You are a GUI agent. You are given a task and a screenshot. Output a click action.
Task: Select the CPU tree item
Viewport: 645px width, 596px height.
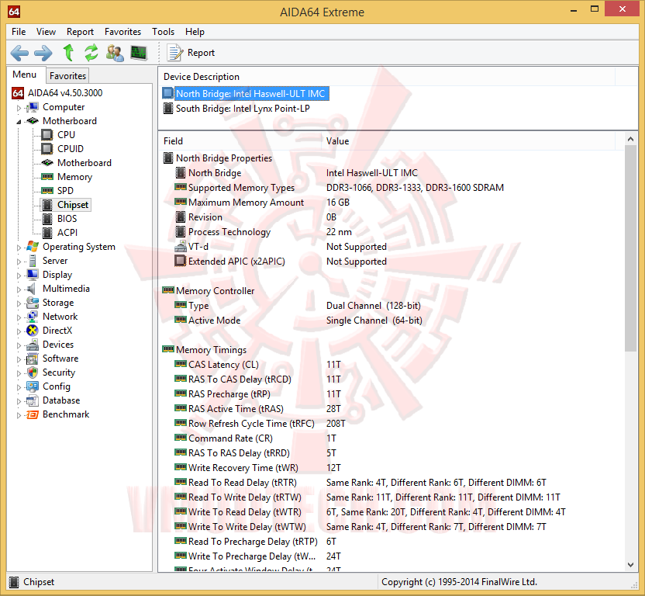click(x=66, y=135)
